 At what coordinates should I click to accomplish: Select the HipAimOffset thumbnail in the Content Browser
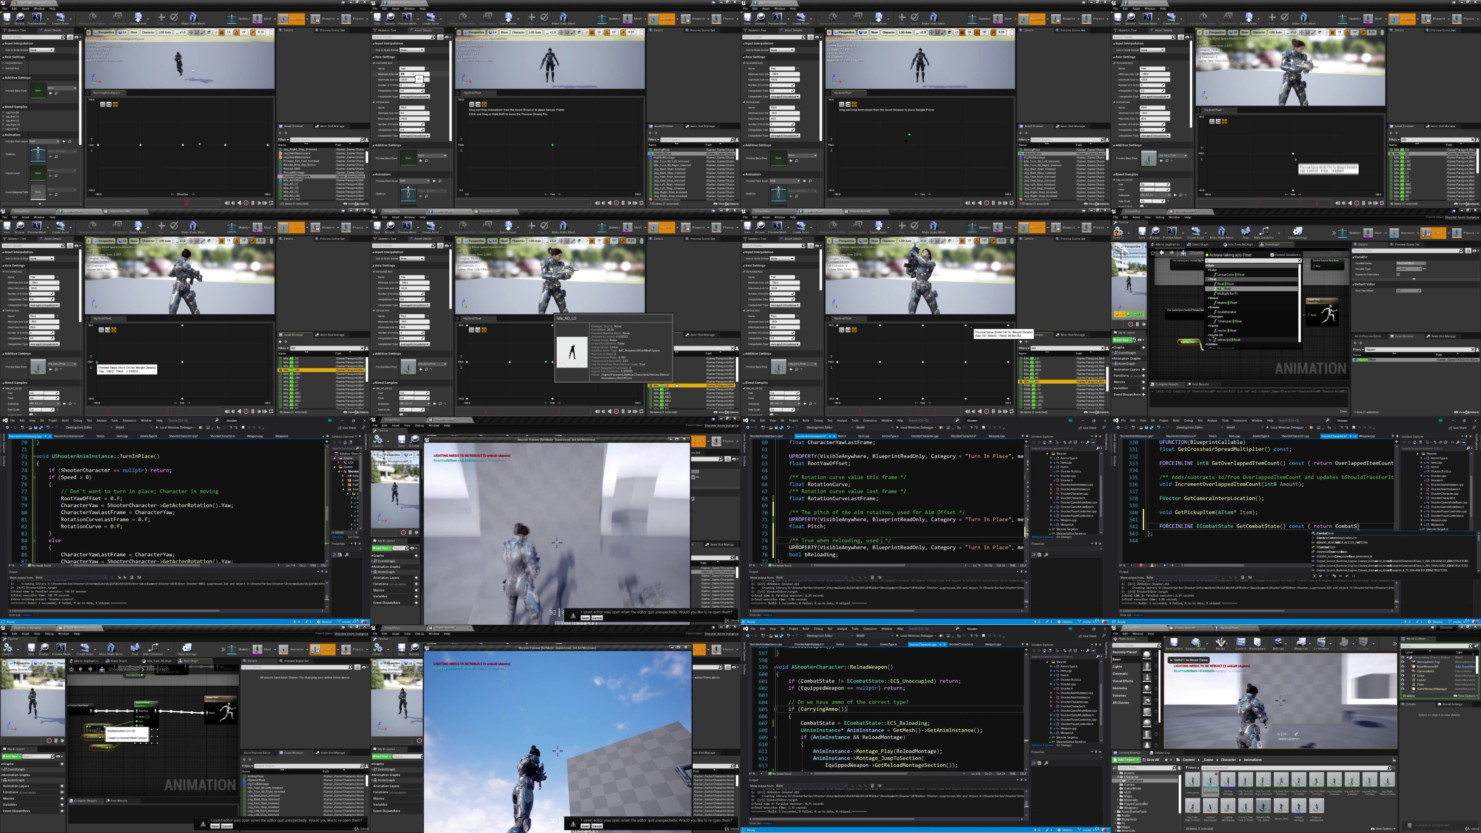[x=1210, y=783]
